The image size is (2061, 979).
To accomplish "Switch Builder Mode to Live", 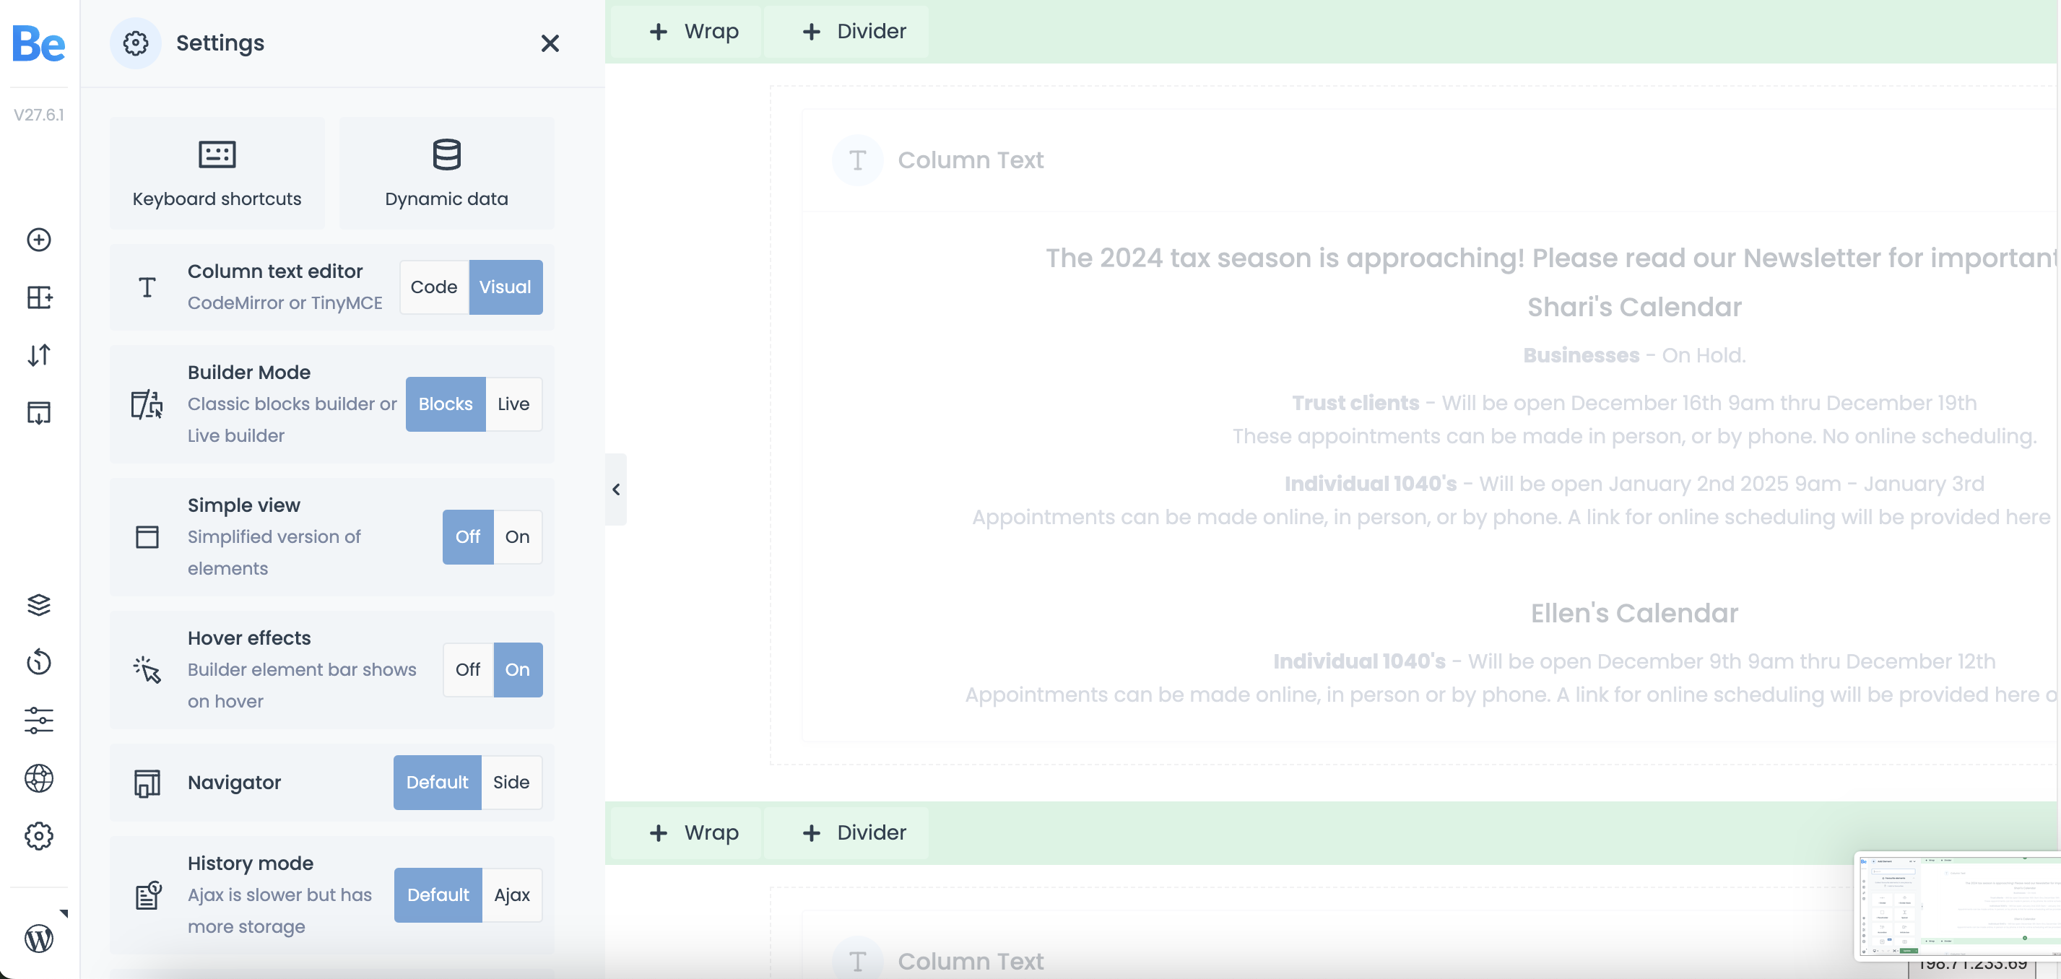I will (x=514, y=404).
